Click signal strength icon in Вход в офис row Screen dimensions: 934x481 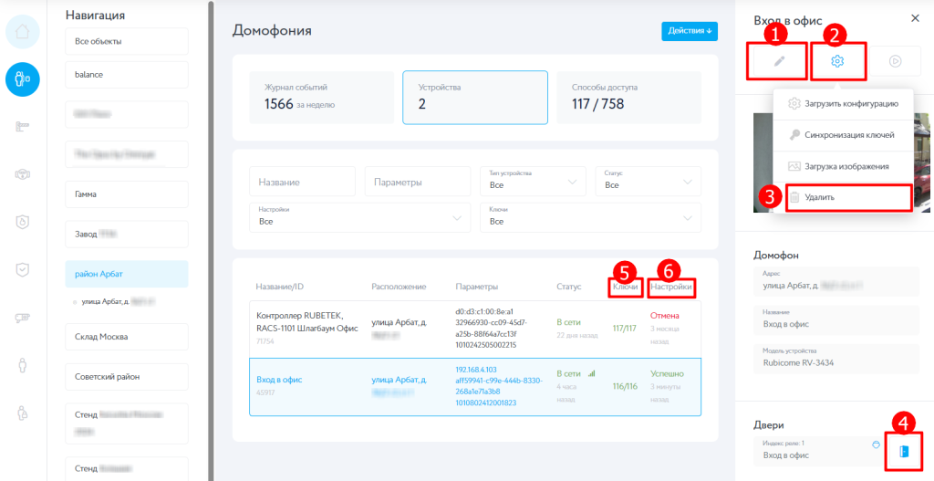[x=591, y=373]
